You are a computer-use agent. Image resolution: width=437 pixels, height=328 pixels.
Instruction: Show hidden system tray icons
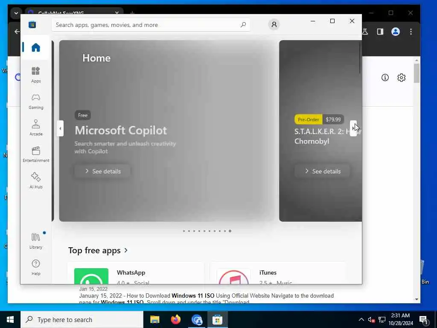361,319
